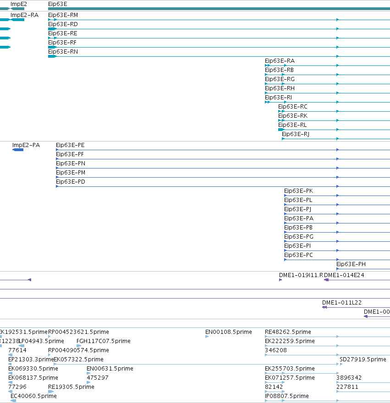Viewport: 390px width, 403px height.
Task: Select protein label Eip63E-PD
Action: click(x=71, y=182)
